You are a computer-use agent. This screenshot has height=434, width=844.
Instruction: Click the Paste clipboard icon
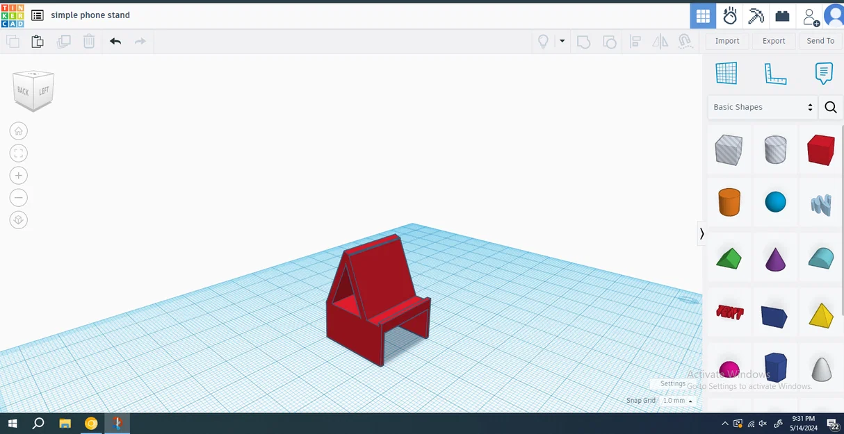[38, 41]
